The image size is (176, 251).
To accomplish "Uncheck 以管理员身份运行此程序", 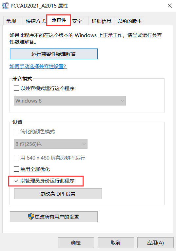I will click(16, 181).
